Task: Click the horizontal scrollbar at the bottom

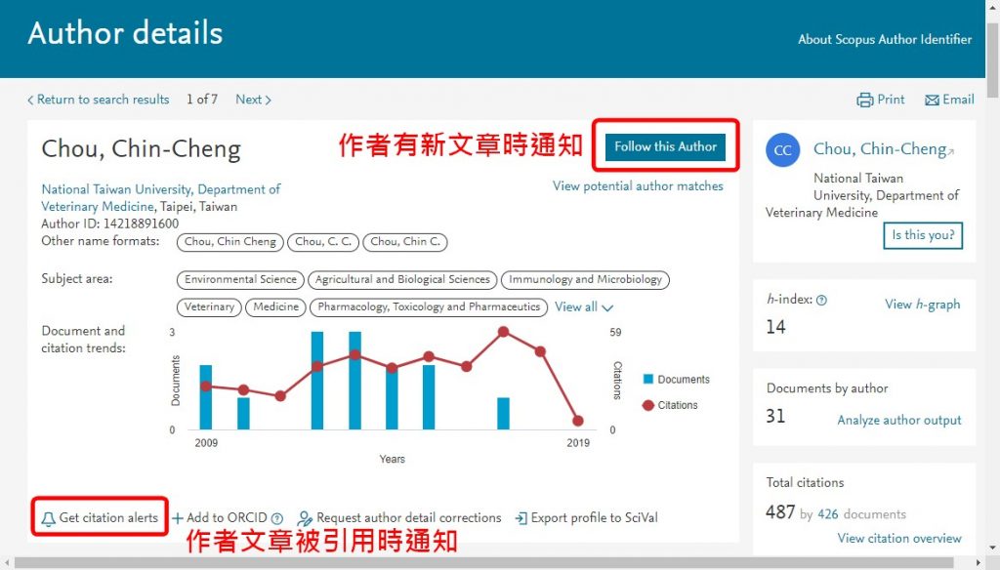Action: point(484,563)
